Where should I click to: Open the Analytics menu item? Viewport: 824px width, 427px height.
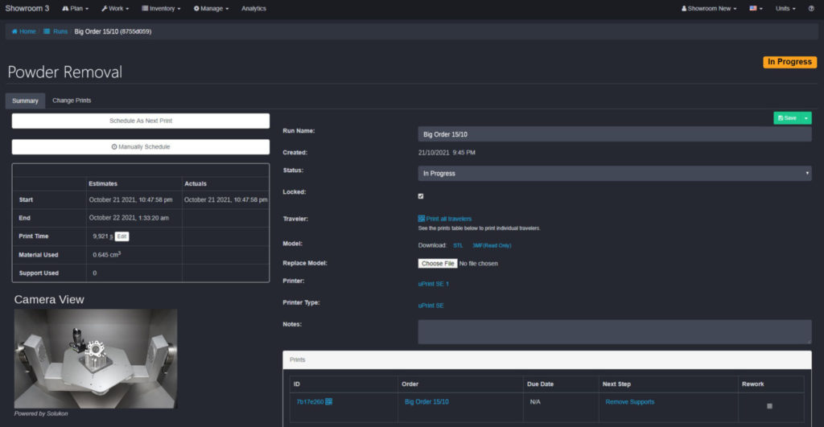(x=253, y=9)
